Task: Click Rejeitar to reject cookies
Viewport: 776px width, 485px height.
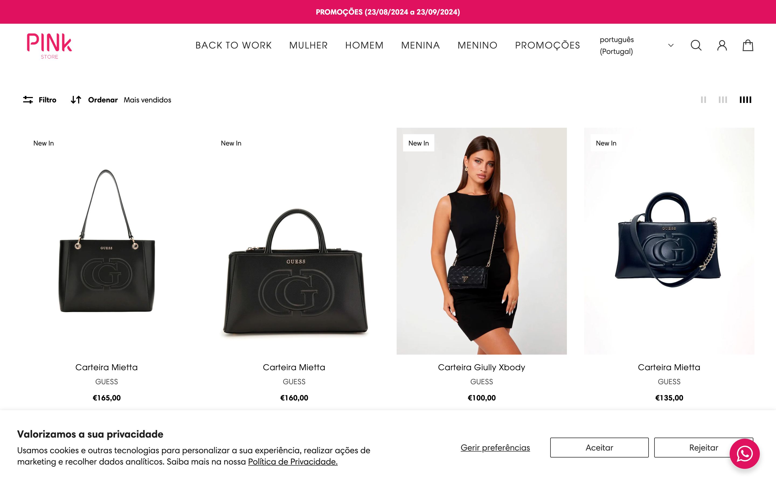Action: coord(703,447)
